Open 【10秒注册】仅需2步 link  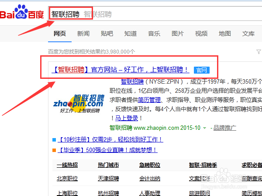click(110, 139)
